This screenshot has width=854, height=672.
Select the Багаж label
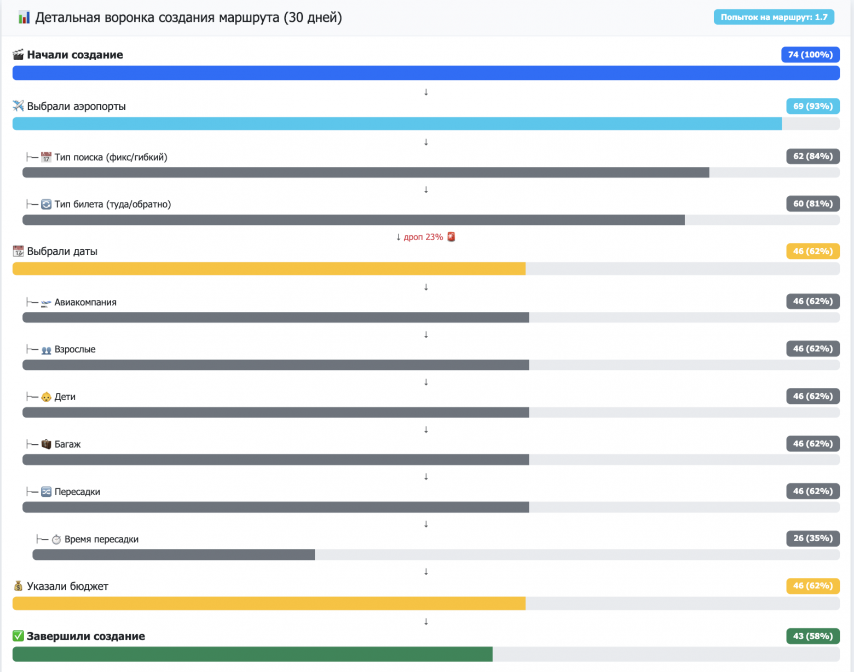tap(68, 444)
